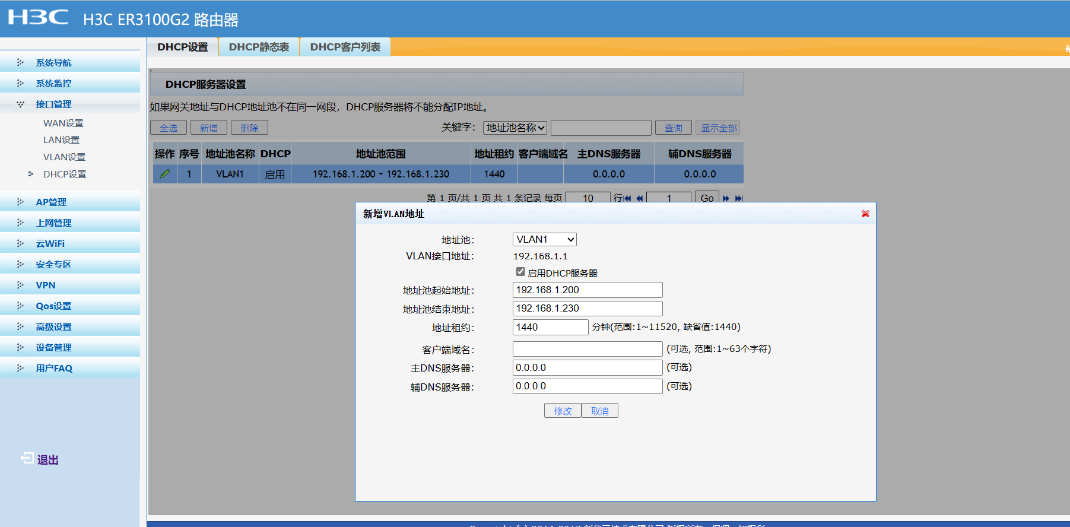Go to the last page of records
The width and height of the screenshot is (1070, 527).
[739, 198]
